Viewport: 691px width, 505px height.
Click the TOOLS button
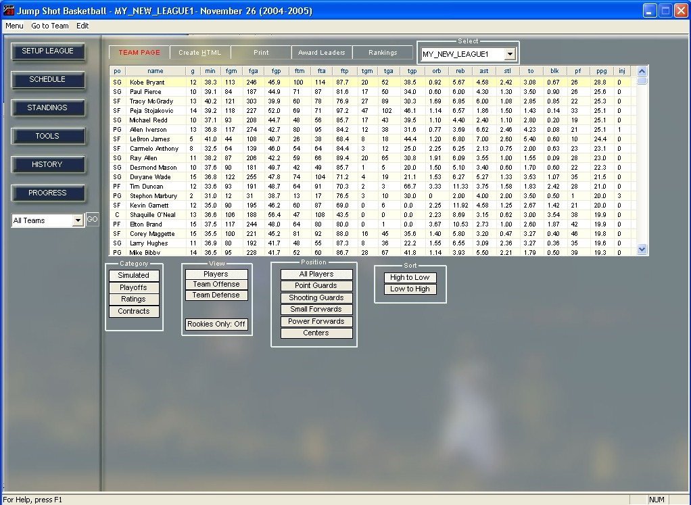(x=47, y=136)
